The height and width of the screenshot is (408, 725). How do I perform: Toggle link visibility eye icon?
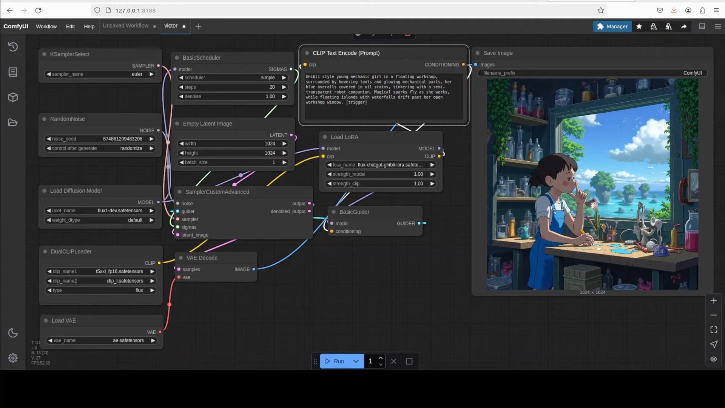click(714, 359)
